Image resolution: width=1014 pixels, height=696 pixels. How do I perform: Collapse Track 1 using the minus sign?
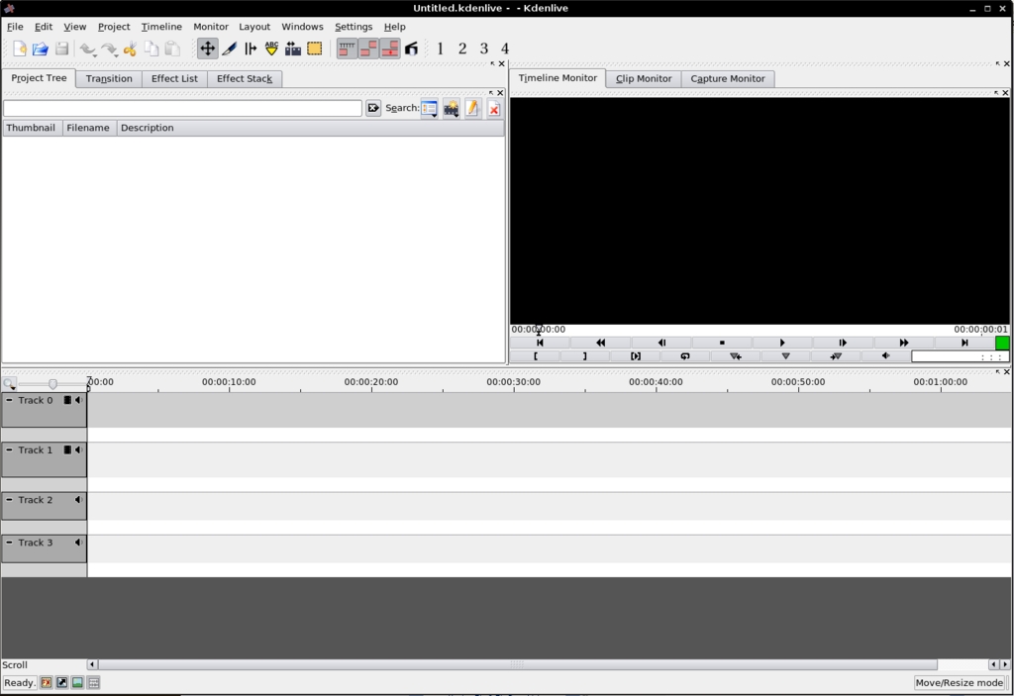(x=9, y=449)
